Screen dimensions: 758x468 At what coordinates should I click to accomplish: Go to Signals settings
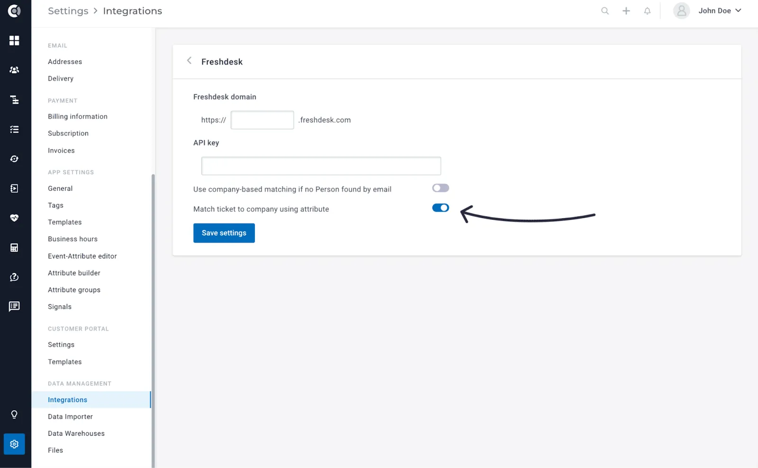point(60,307)
